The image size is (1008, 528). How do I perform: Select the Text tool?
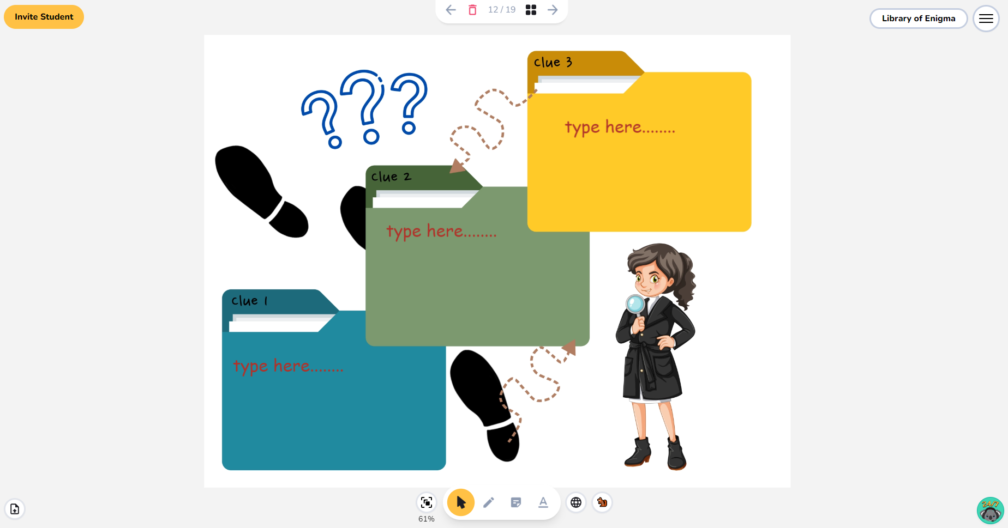543,502
